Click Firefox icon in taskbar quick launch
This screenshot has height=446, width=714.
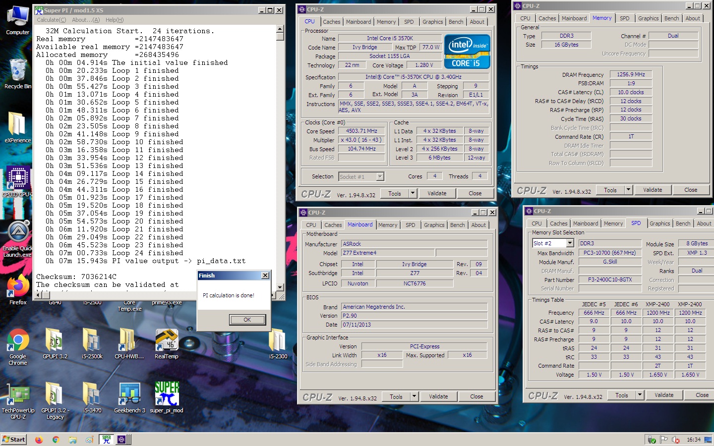39,440
